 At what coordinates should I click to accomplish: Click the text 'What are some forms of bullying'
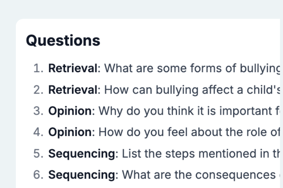tap(192, 68)
